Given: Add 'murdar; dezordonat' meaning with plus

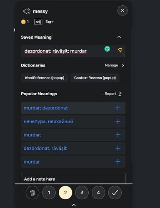Looking at the screenshot, I should [118, 108].
